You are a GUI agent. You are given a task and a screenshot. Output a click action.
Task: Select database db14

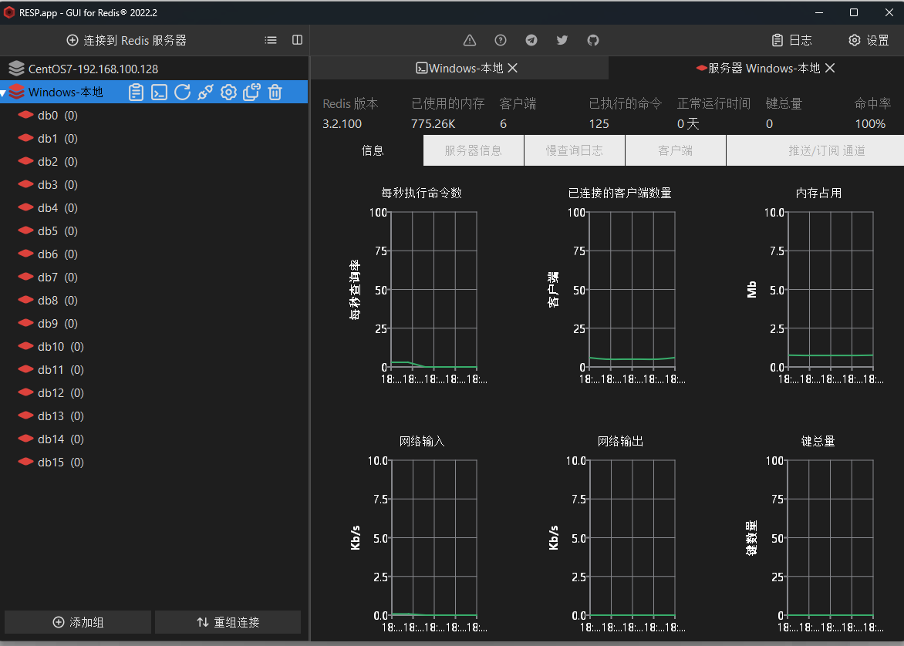[x=51, y=439]
